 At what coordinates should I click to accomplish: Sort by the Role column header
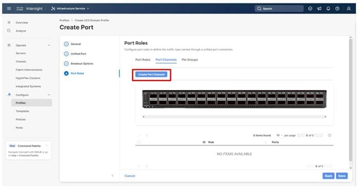click(211, 142)
